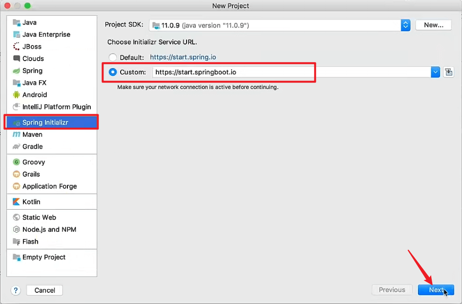Click the JBoss red dotted icon
Viewport: 462px width, 304px height.
coord(17,46)
